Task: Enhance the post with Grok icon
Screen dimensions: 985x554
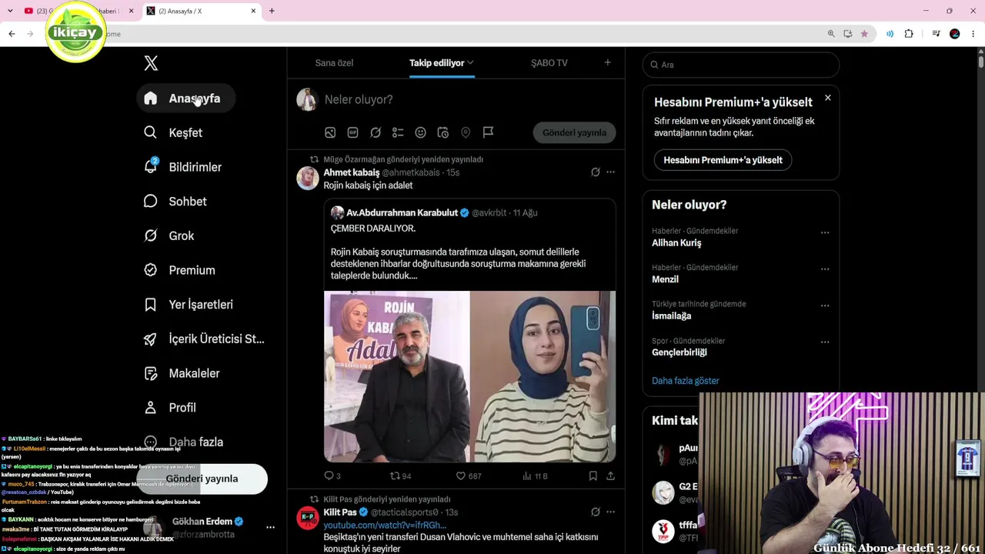Action: (376, 132)
